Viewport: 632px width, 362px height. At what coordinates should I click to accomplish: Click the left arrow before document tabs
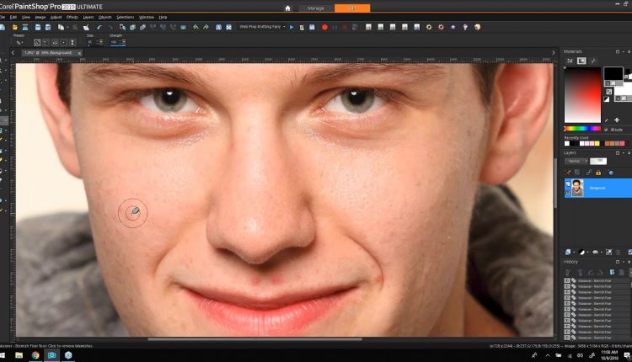click(13, 53)
